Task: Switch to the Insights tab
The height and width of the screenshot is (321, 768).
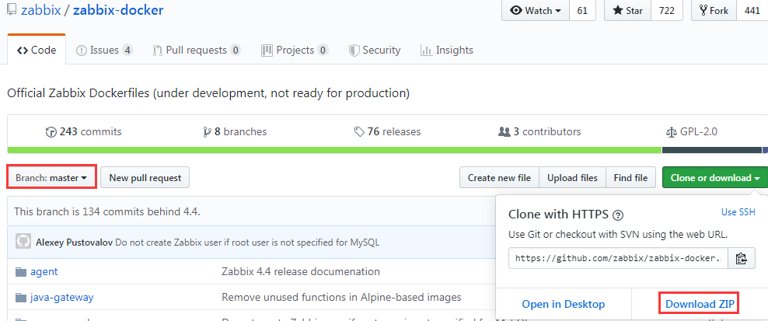Action: click(x=447, y=50)
